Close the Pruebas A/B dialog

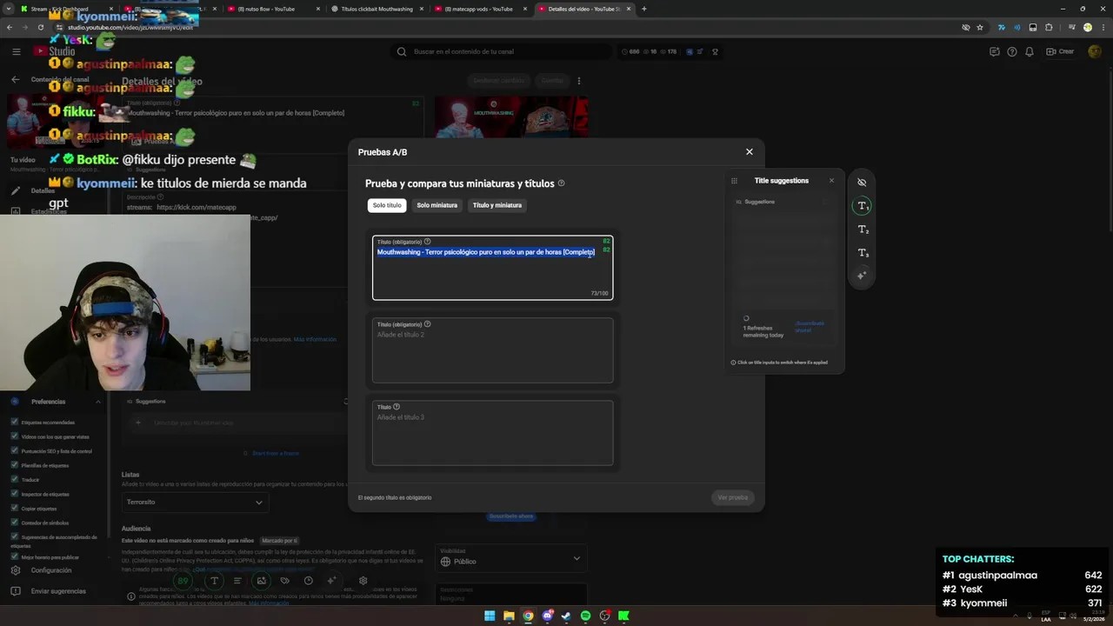[750, 151]
